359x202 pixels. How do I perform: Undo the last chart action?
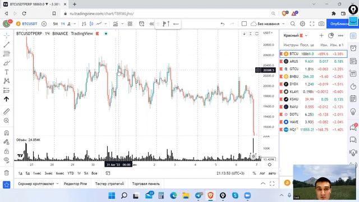point(222,24)
